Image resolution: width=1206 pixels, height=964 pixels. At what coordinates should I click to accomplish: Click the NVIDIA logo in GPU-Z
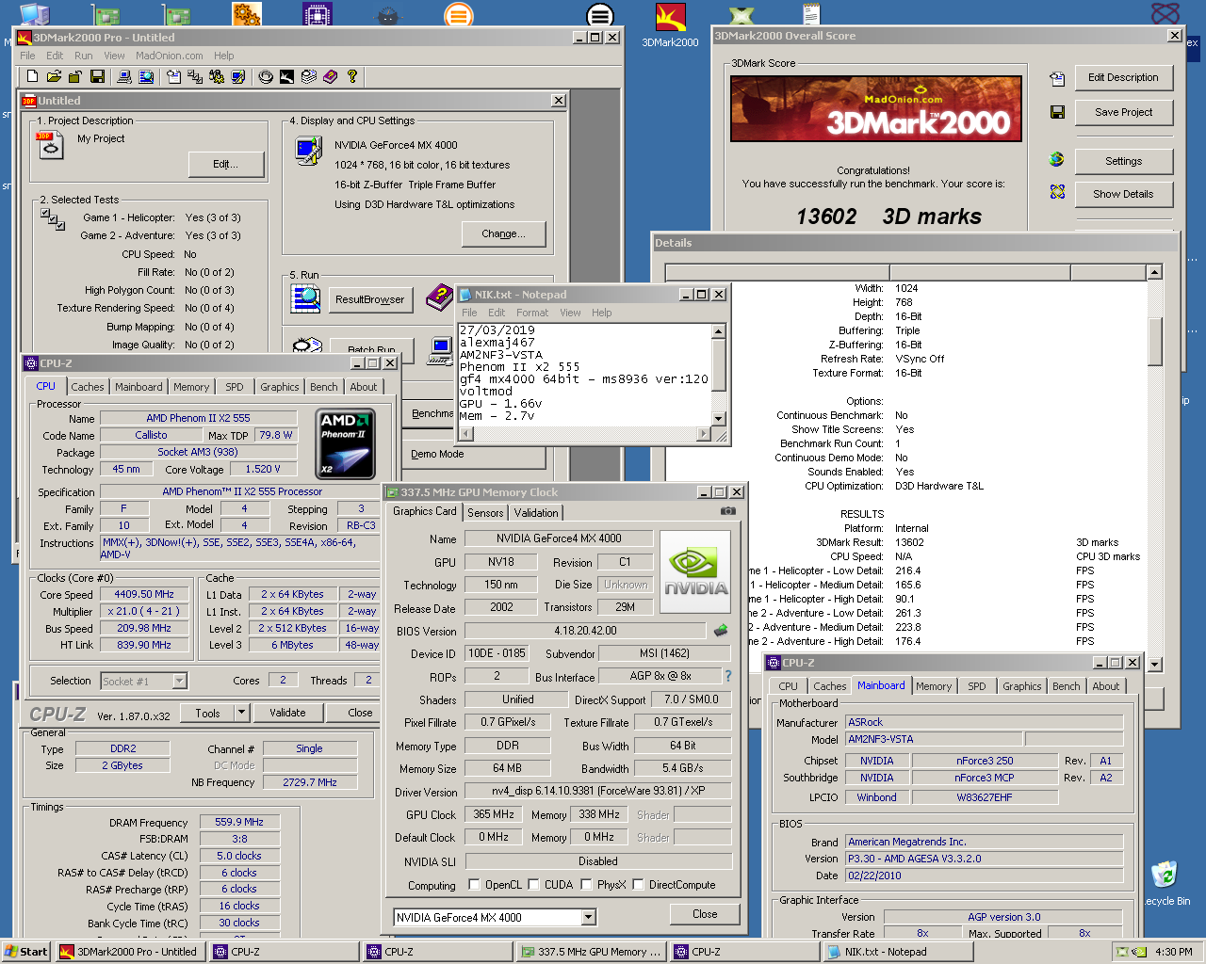(x=695, y=571)
